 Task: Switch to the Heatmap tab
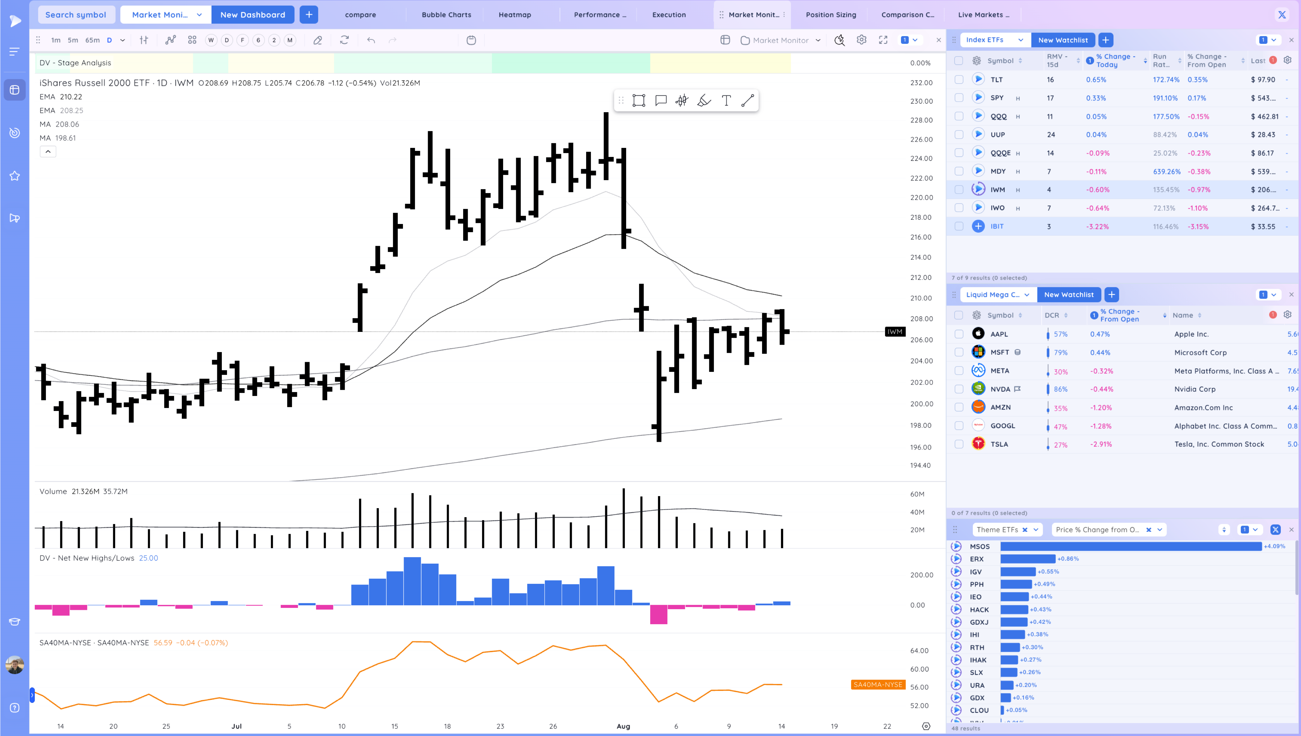pos(515,15)
